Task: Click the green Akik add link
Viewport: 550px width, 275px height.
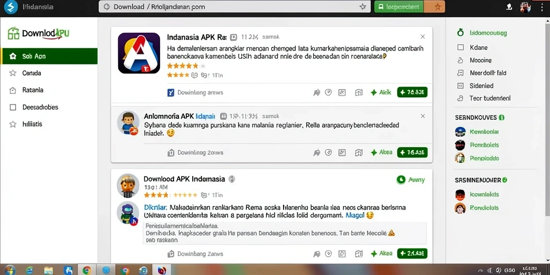Action: (381, 92)
